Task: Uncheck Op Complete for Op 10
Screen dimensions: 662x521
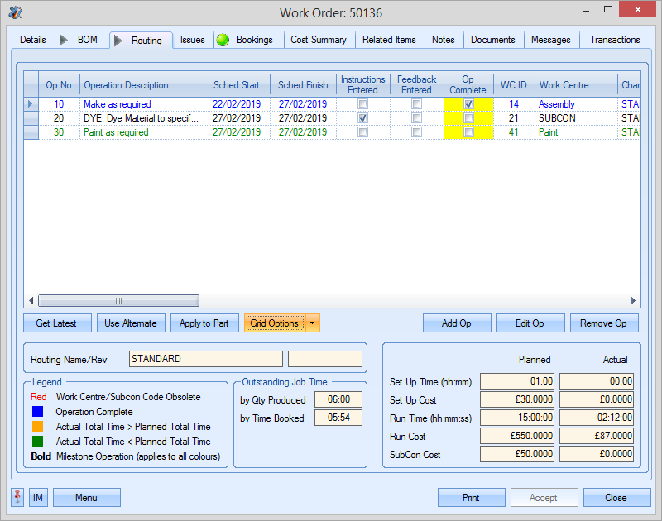Action: [468, 104]
